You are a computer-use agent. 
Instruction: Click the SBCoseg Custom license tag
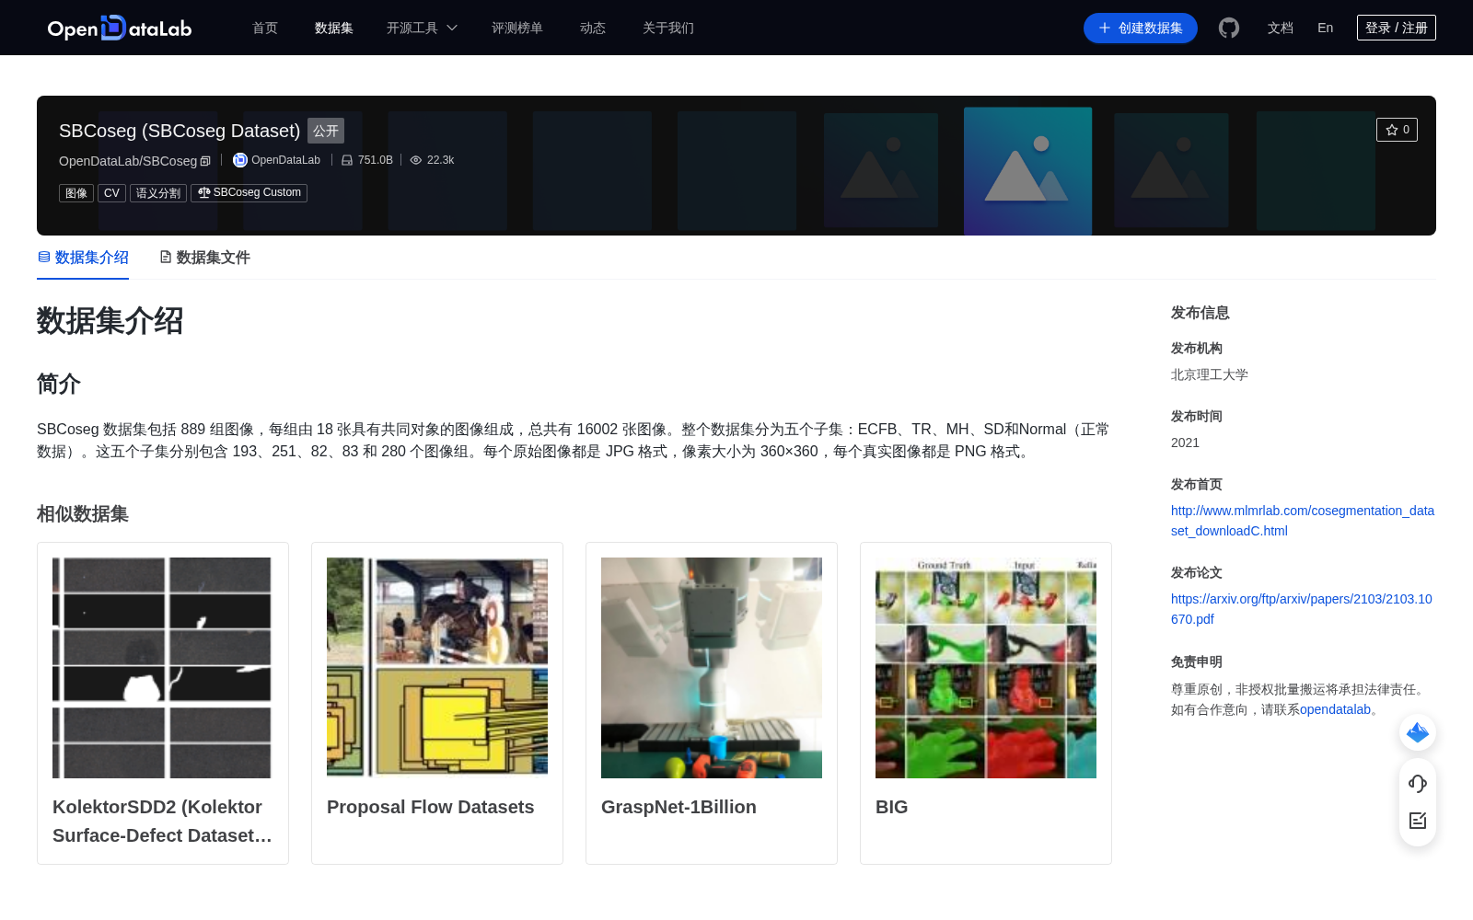point(249,193)
